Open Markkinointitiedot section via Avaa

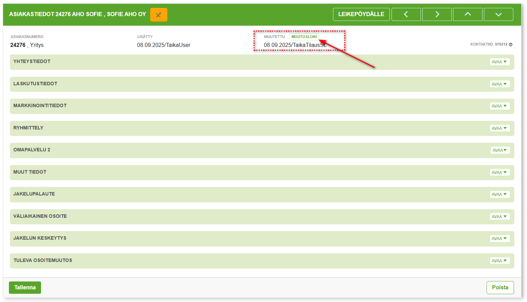(499, 106)
